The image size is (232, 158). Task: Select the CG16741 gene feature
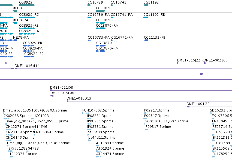[112, 5]
